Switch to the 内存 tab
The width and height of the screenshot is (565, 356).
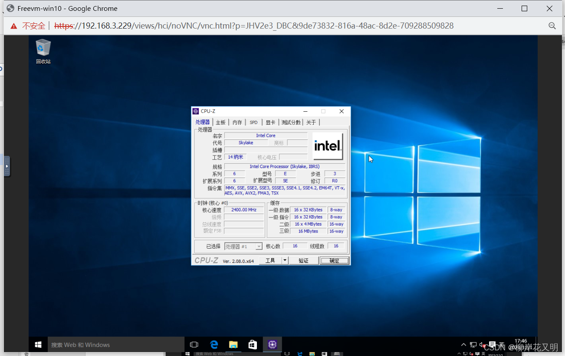(x=237, y=122)
